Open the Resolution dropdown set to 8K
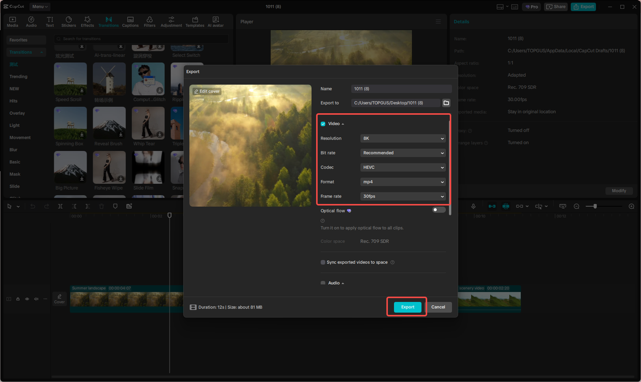 click(403, 138)
